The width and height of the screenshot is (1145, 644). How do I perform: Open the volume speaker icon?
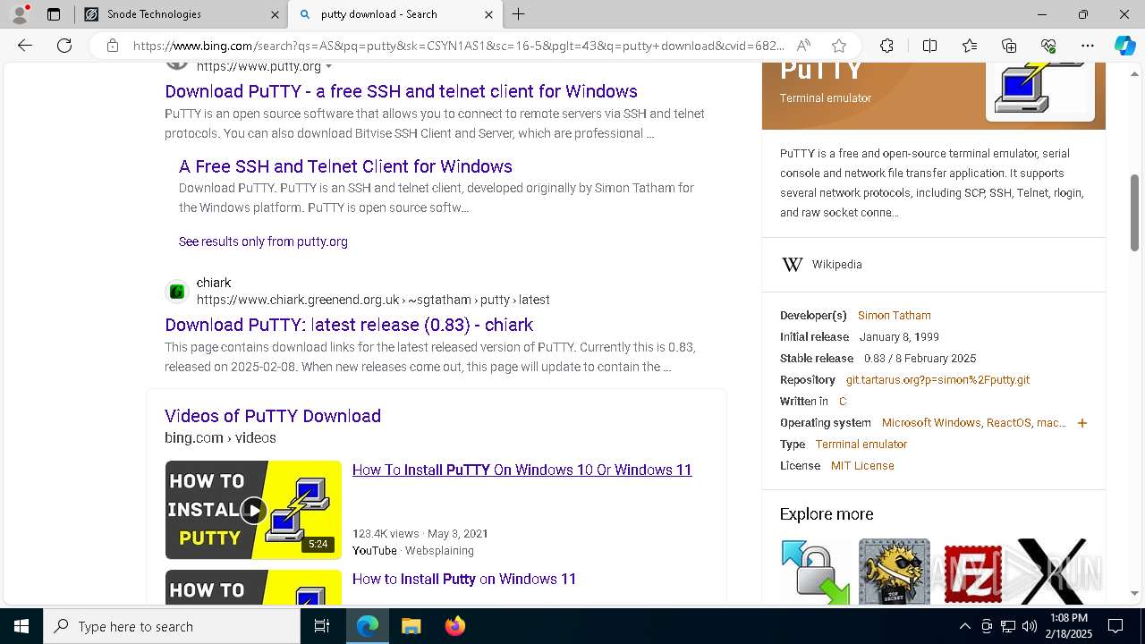click(1030, 626)
